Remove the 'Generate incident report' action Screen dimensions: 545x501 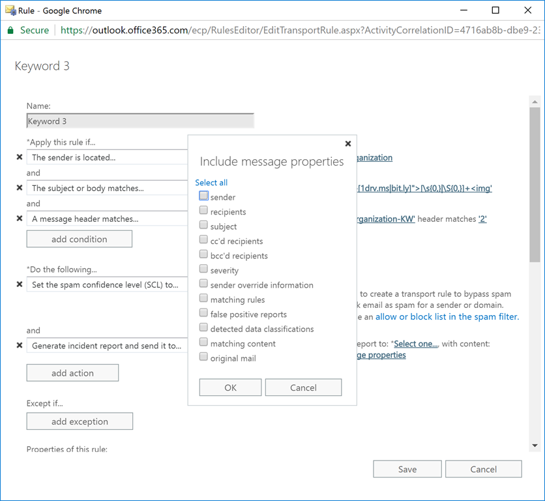pos(20,346)
